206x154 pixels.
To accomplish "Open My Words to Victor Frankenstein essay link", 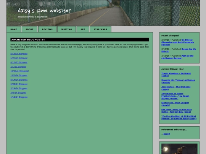I will pos(175,96).
